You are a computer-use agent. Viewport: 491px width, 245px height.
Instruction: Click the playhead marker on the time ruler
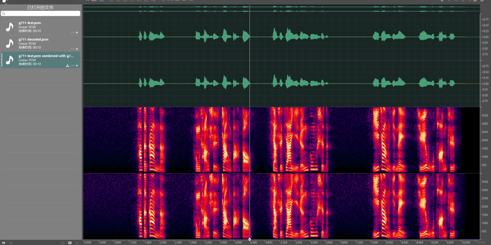pyautogui.click(x=250, y=239)
